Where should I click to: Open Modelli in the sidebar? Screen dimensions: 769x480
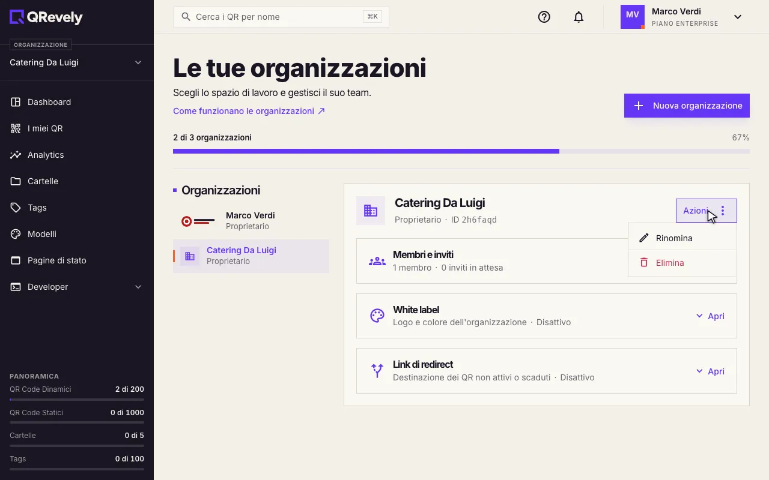76,234
